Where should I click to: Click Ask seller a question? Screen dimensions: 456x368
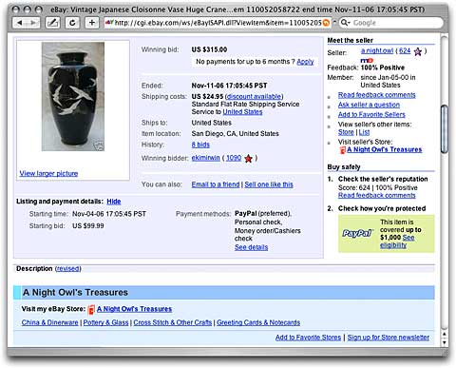pos(369,105)
